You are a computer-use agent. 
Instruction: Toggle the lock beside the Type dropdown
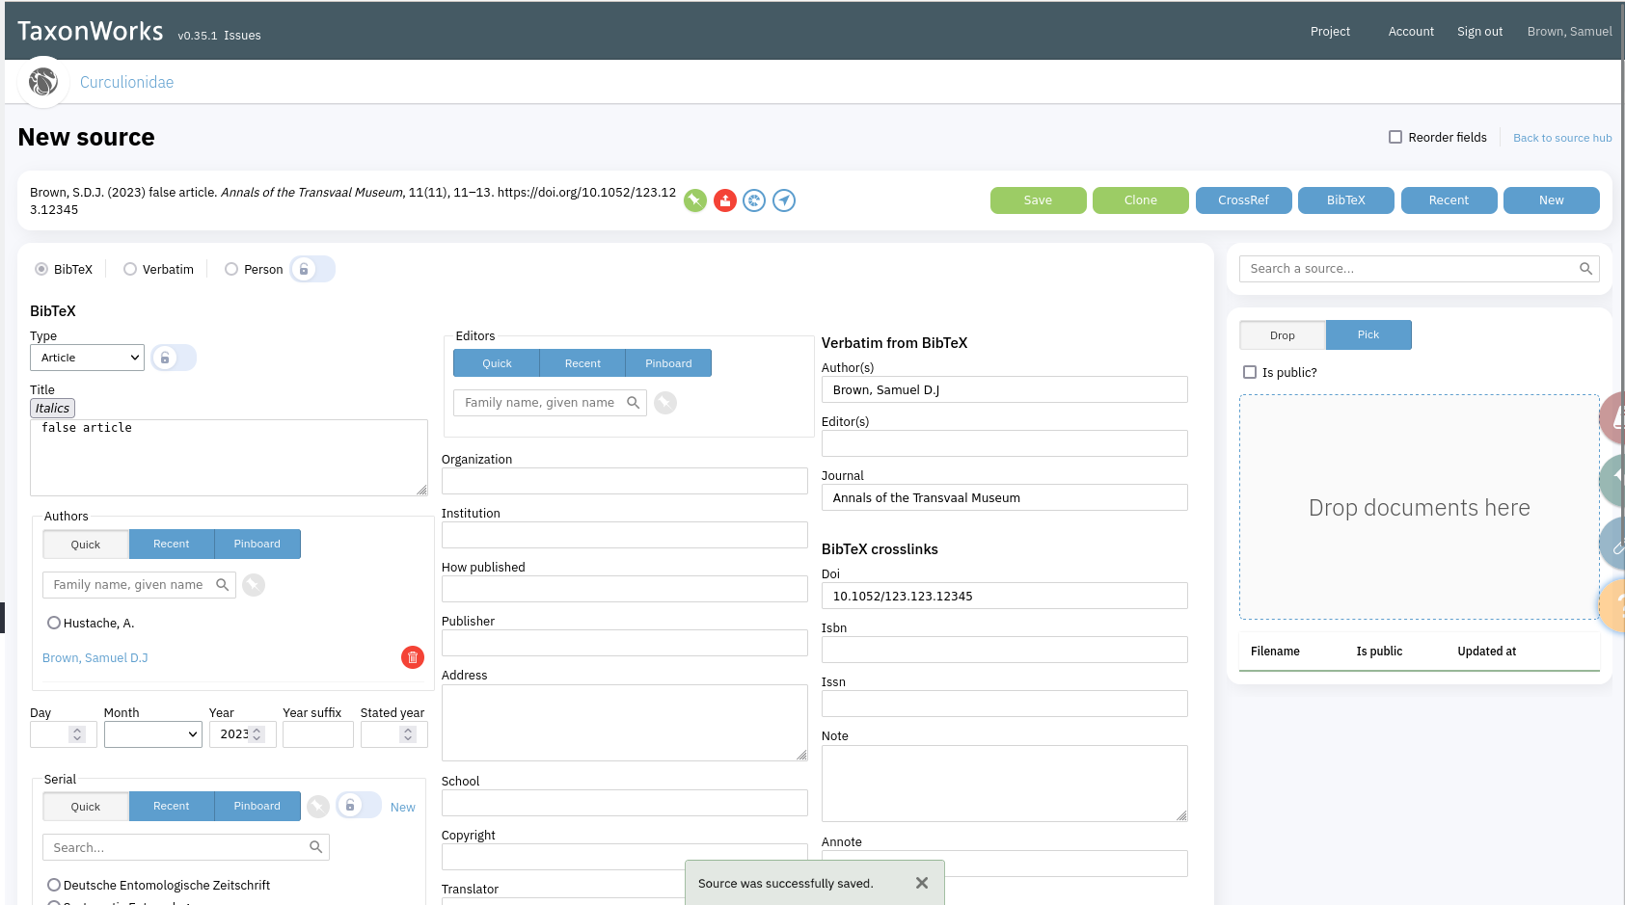[x=174, y=358]
